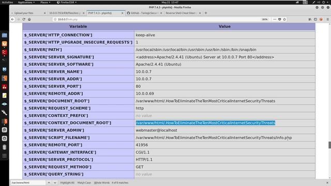Open the Activities overview

7,2
